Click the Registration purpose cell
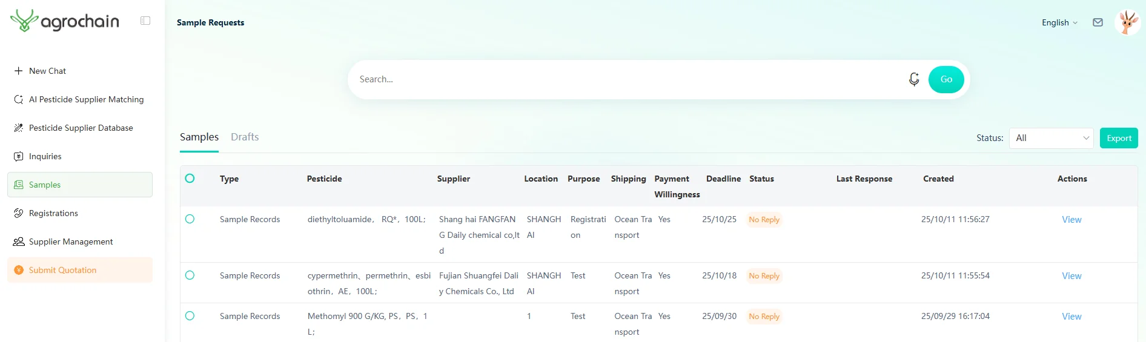This screenshot has height=342, width=1146. pos(588,227)
